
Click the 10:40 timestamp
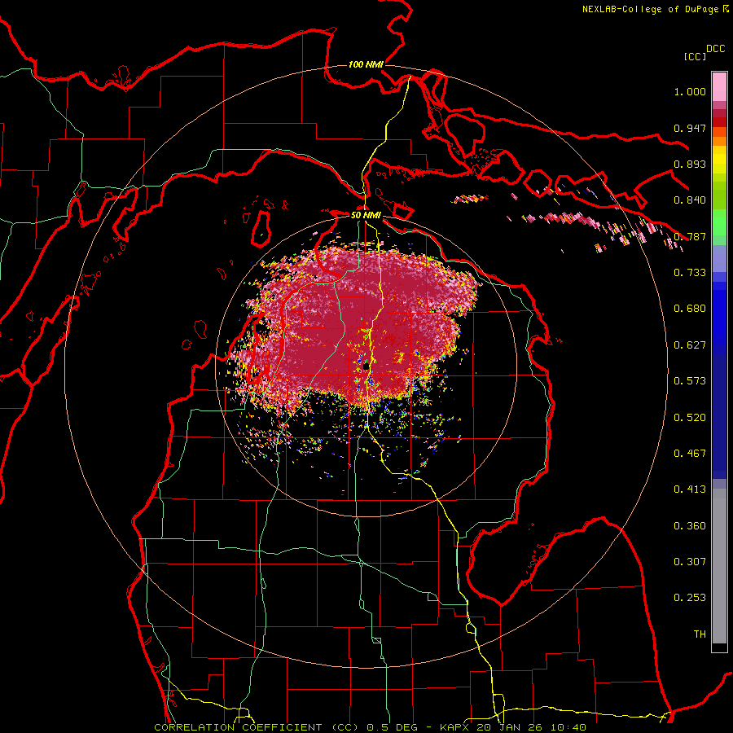[568, 727]
